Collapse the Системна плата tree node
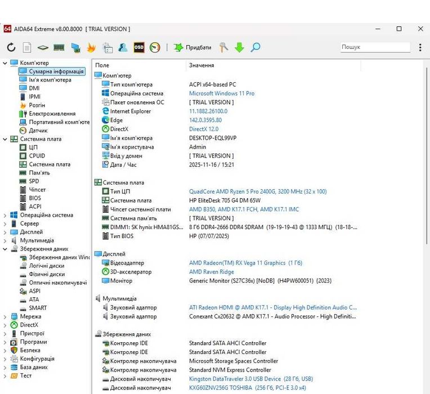Viewport: 430px width, 394px height. coord(5,139)
